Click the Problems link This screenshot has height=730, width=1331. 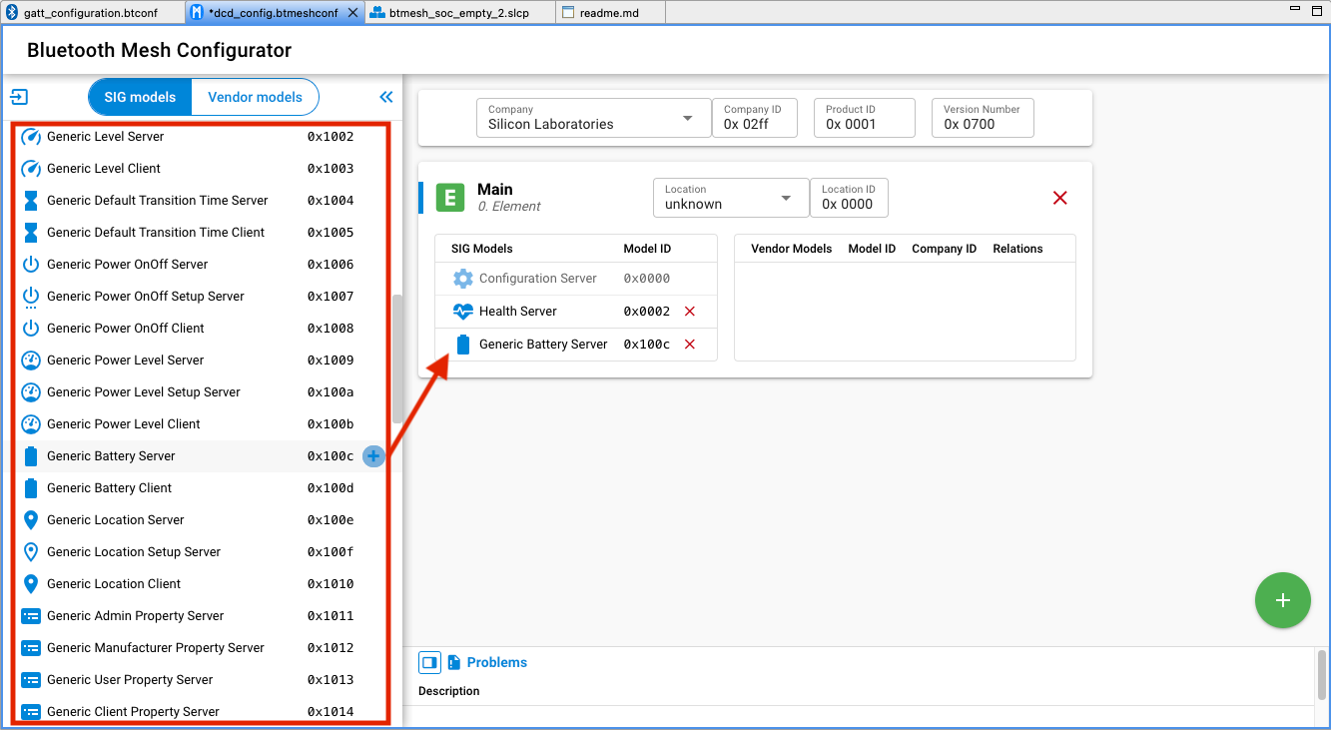tap(496, 662)
